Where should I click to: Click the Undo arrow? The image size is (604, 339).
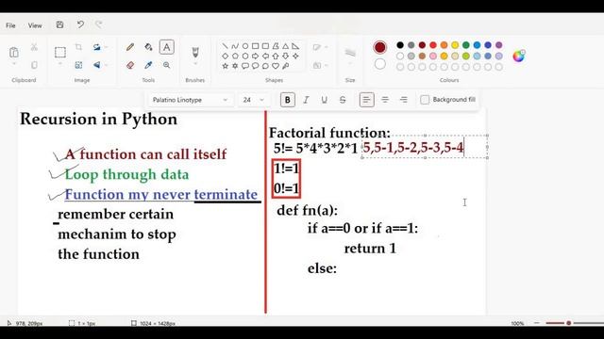80,25
